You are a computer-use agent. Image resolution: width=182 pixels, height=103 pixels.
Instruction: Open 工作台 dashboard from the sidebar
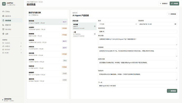pos(12,12)
